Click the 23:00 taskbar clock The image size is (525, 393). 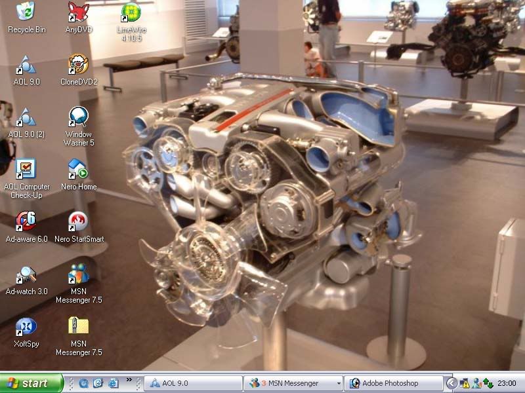507,383
